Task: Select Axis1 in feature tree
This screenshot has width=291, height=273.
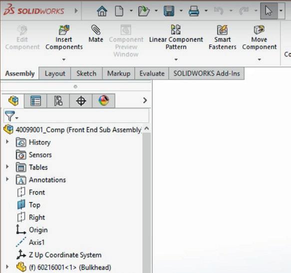Action: (30, 242)
